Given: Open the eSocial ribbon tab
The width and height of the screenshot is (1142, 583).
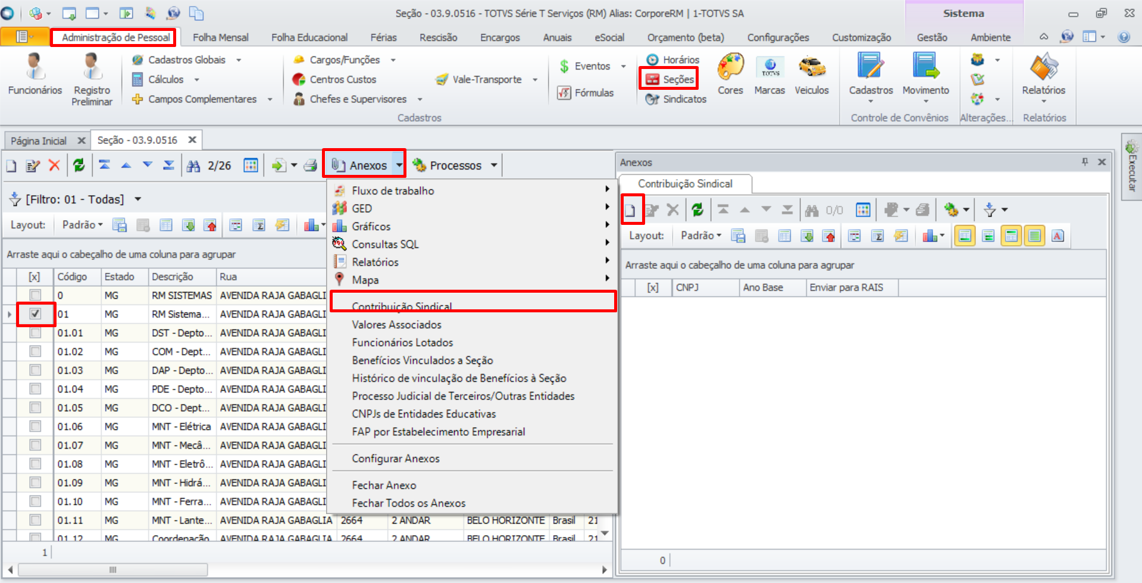Looking at the screenshot, I should point(609,37).
